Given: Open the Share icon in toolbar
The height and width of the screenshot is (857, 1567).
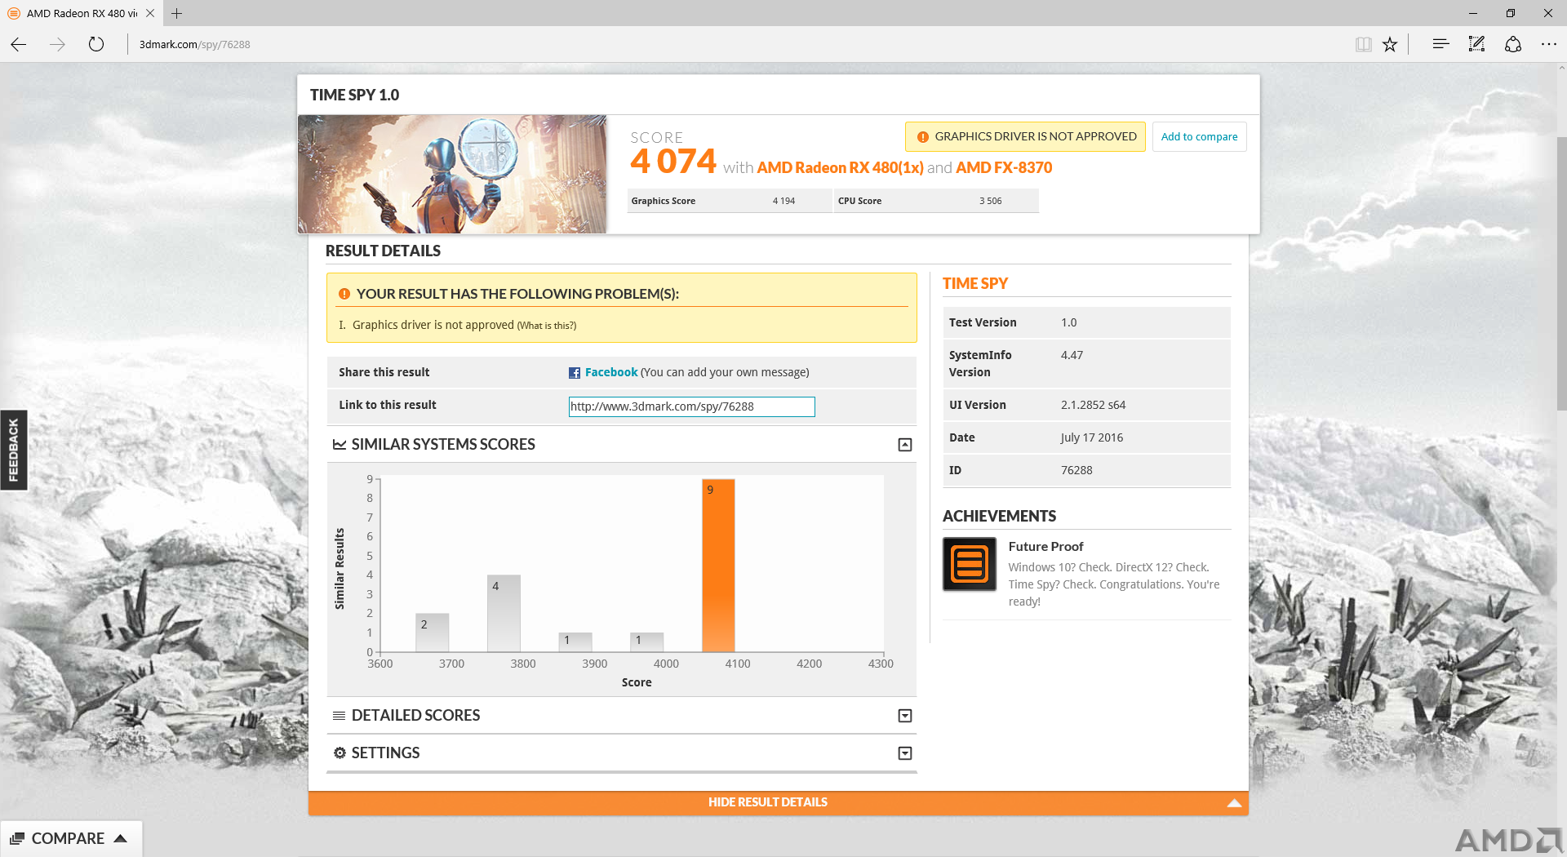Looking at the screenshot, I should point(1512,44).
